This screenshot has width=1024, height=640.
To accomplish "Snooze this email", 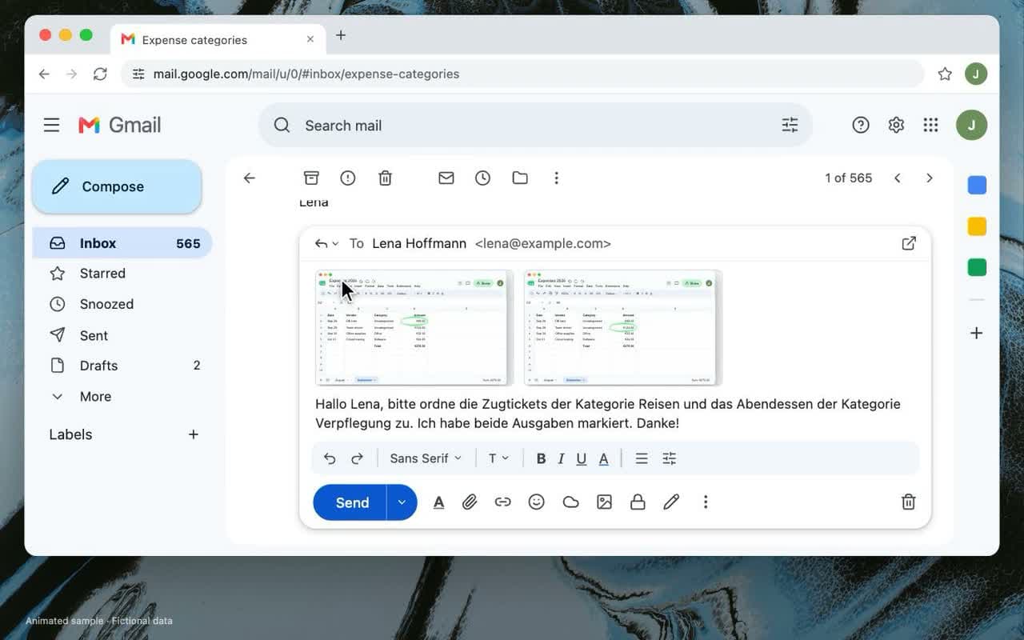I will 483,178.
